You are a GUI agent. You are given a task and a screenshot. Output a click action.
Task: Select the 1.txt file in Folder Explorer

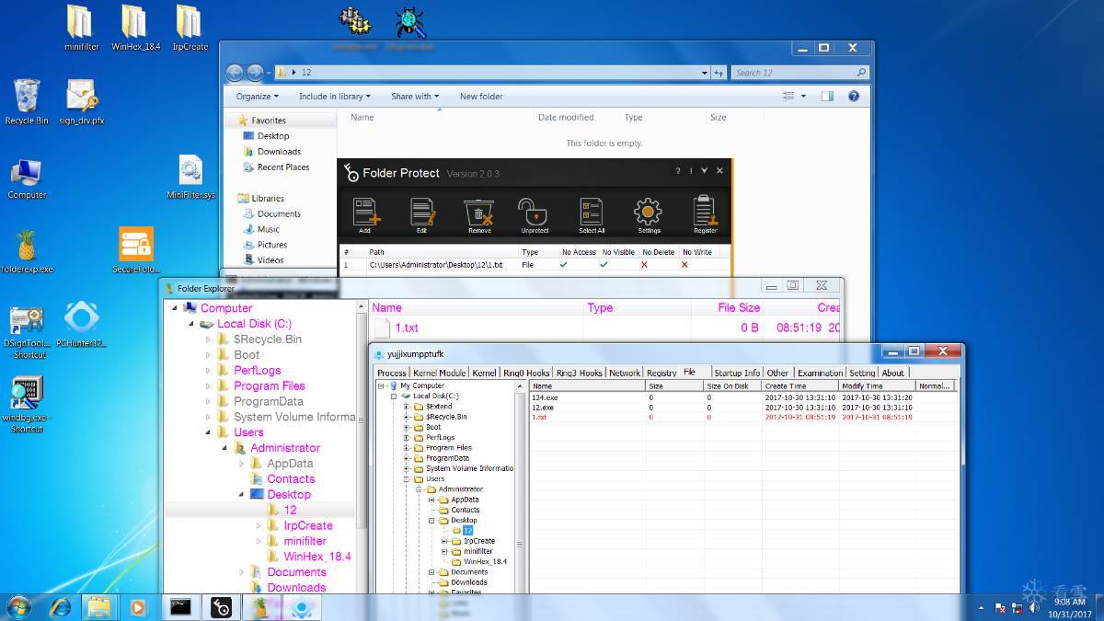406,328
